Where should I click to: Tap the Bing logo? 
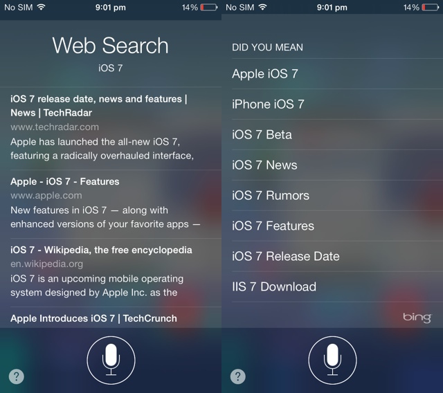[417, 318]
